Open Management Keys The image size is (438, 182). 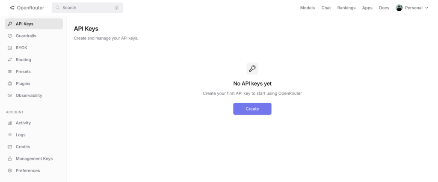pyautogui.click(x=34, y=159)
